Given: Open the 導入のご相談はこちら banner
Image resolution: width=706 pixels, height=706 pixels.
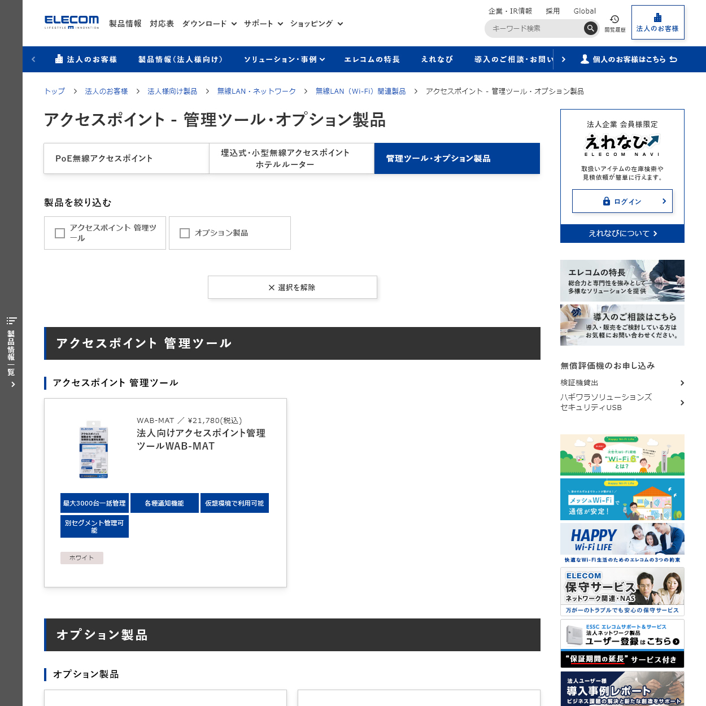Looking at the screenshot, I should pos(622,325).
